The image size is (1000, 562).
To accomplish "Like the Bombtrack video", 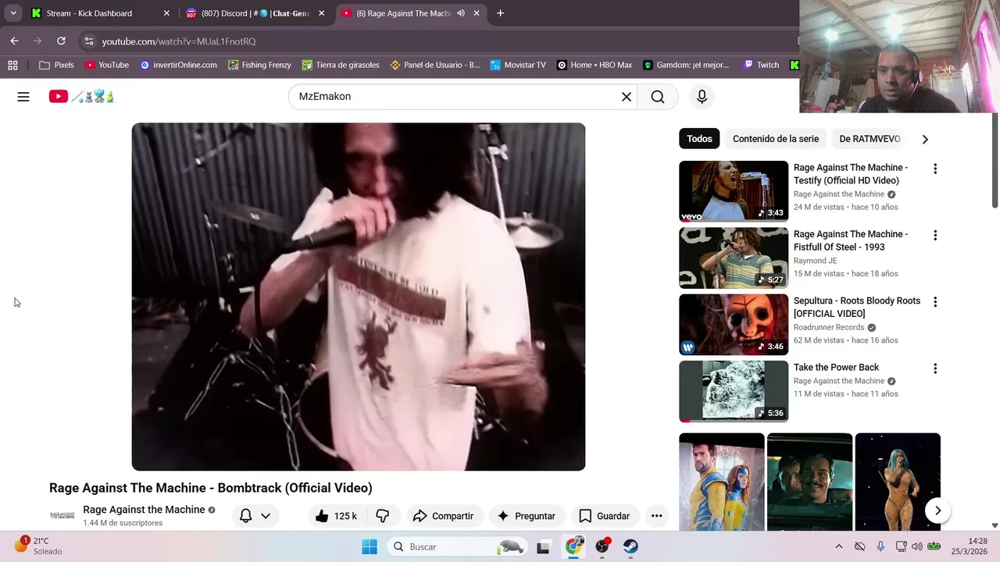I will click(336, 516).
